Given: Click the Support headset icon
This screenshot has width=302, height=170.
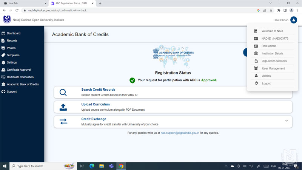Looking at the screenshot, I should pos(3,91).
